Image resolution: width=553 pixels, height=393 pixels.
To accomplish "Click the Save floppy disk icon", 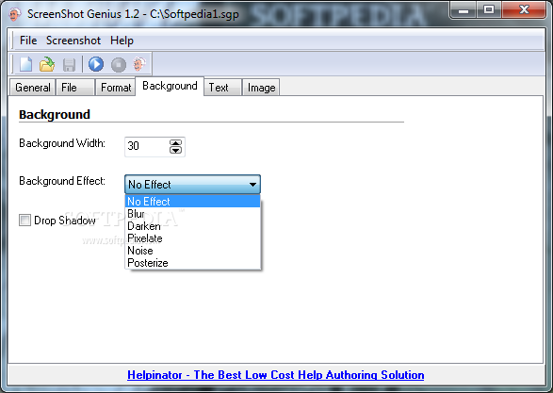I will tap(69, 65).
